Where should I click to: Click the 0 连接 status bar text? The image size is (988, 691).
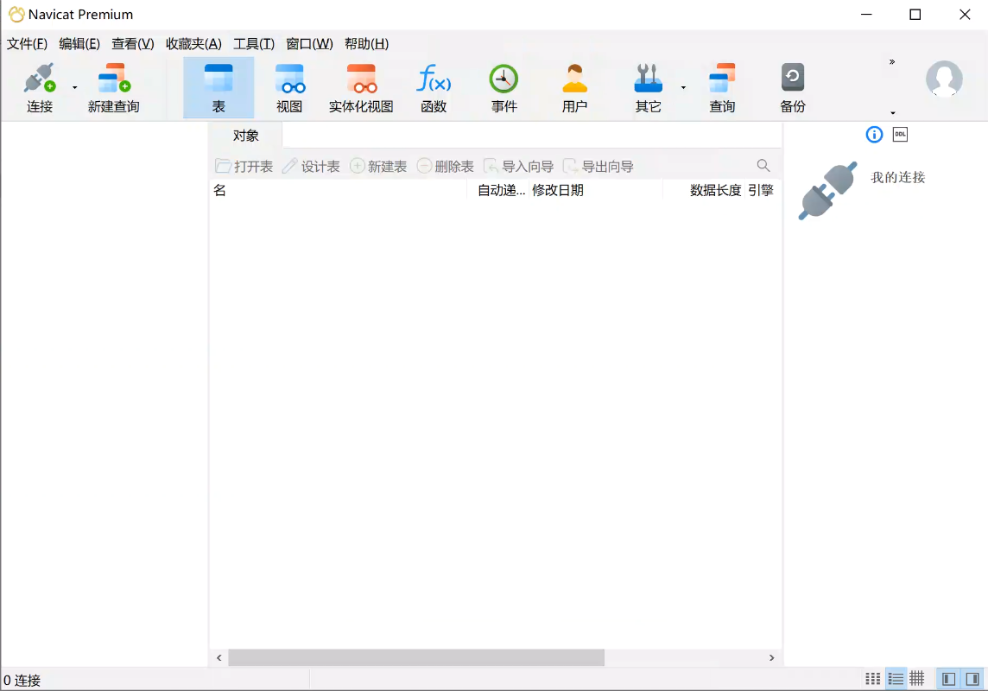click(22, 681)
